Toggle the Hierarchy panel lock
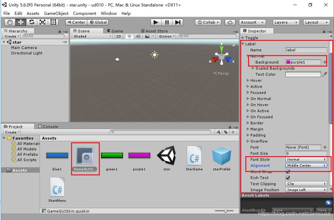Screen dimensions: 334x220 tap(60, 31)
